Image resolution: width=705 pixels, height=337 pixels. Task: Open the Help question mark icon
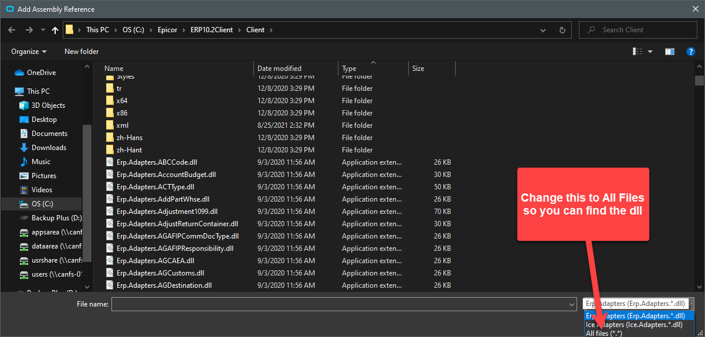[690, 52]
